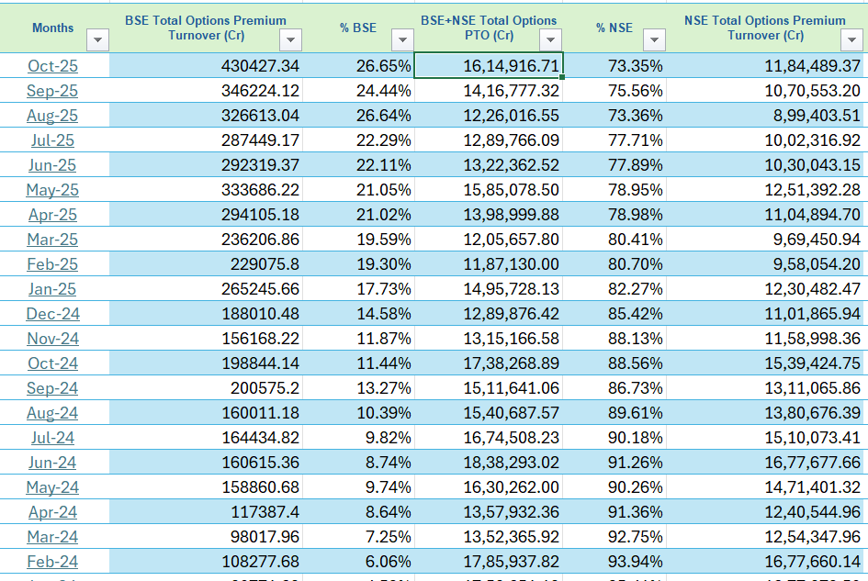This screenshot has width=868, height=581.
Task: Click the Oct-25 month link
Action: tap(52, 66)
